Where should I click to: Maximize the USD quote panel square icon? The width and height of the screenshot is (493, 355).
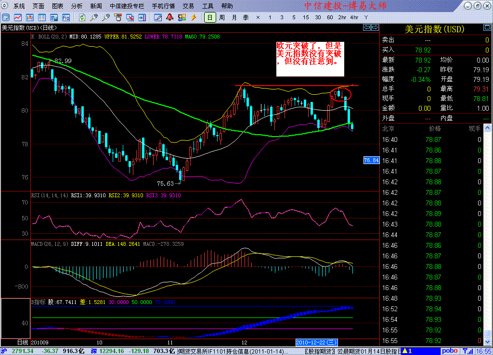(x=487, y=27)
